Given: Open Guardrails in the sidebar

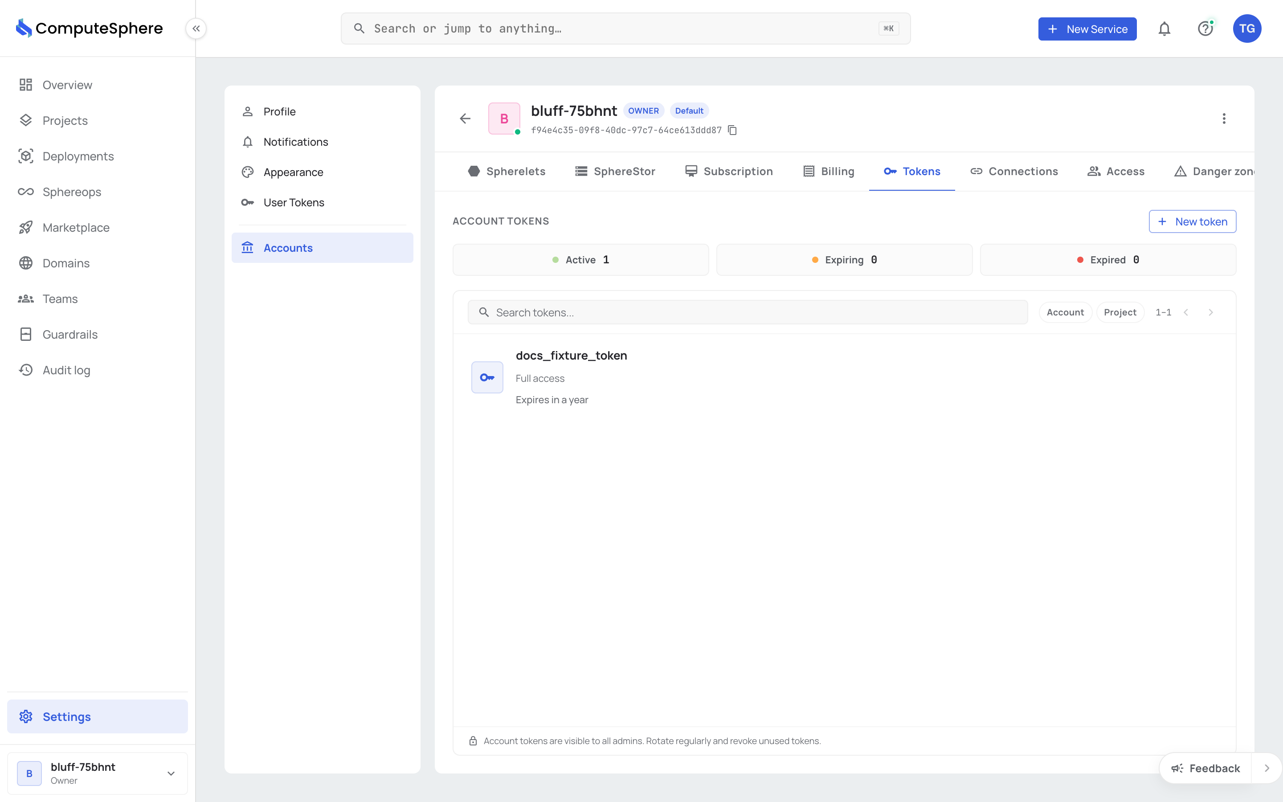Looking at the screenshot, I should click(x=98, y=334).
